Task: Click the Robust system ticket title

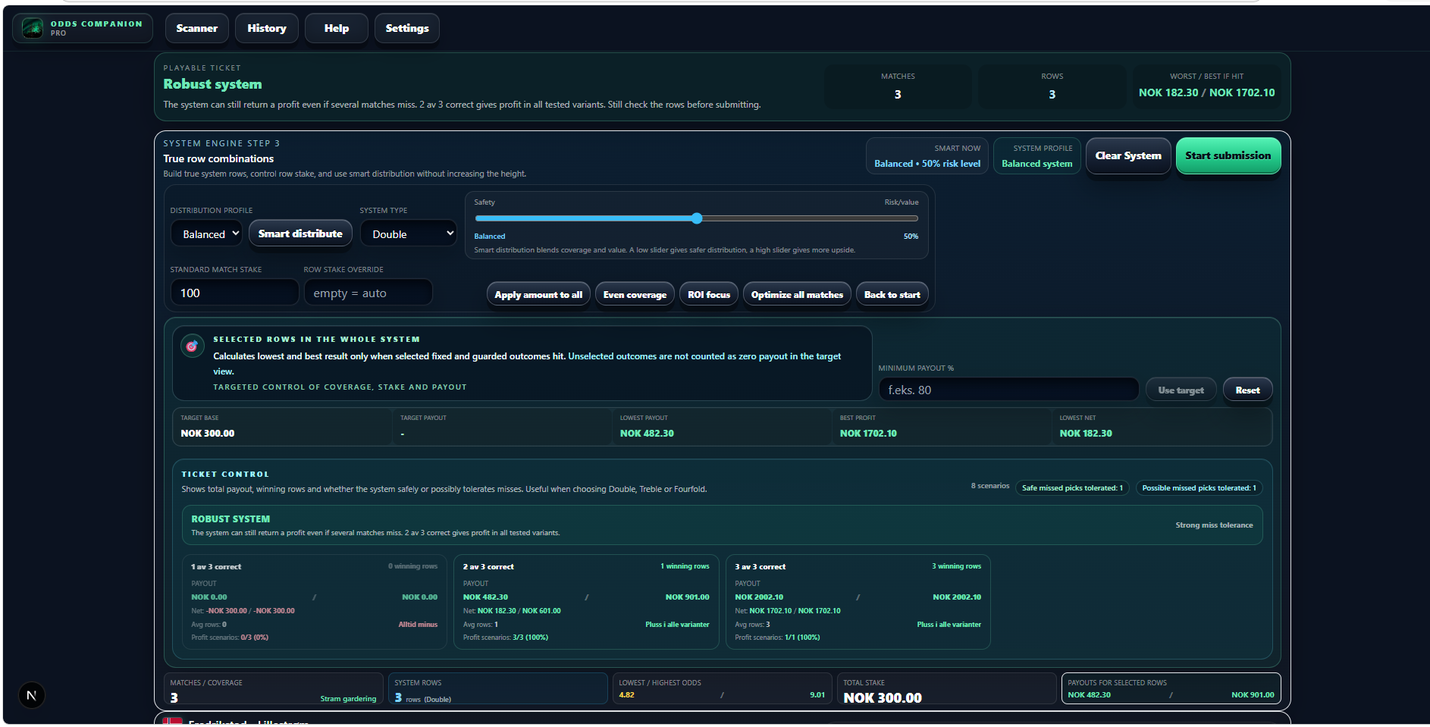Action: (x=212, y=84)
